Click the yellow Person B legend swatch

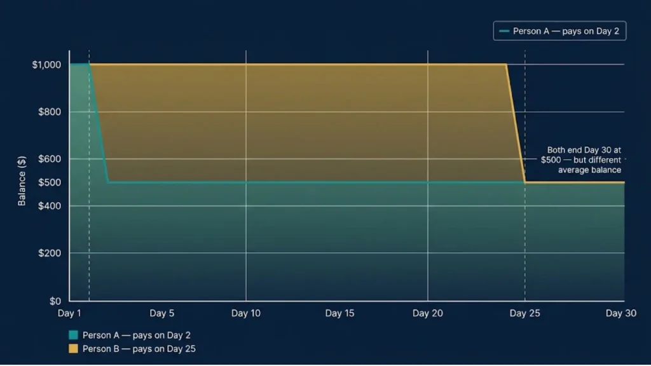tap(73, 349)
